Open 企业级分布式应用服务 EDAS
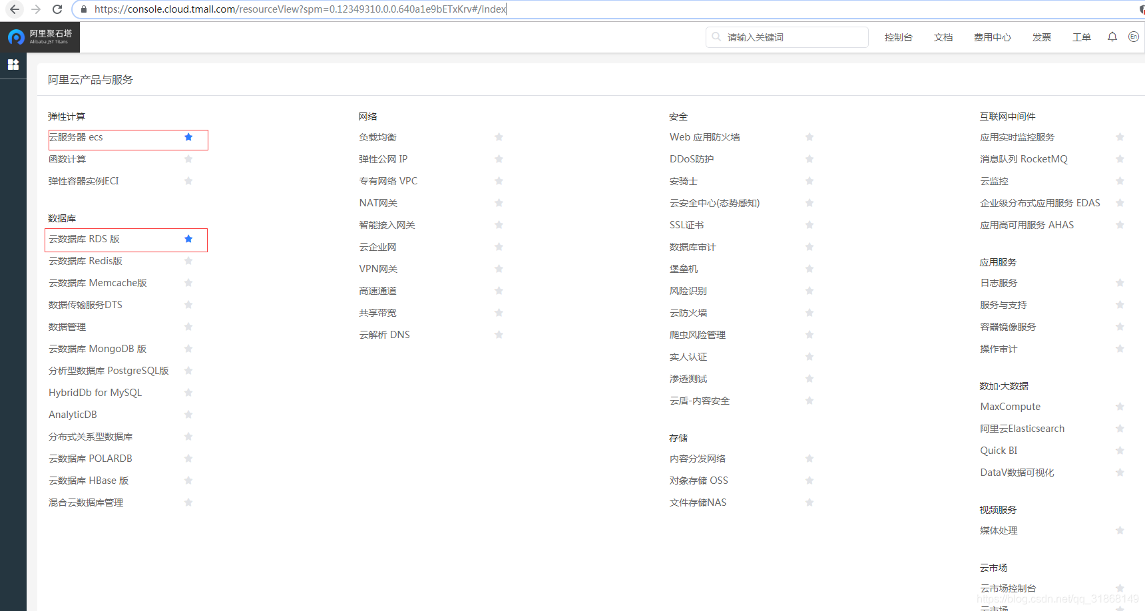Viewport: 1145px width, 611px height. pos(1040,203)
